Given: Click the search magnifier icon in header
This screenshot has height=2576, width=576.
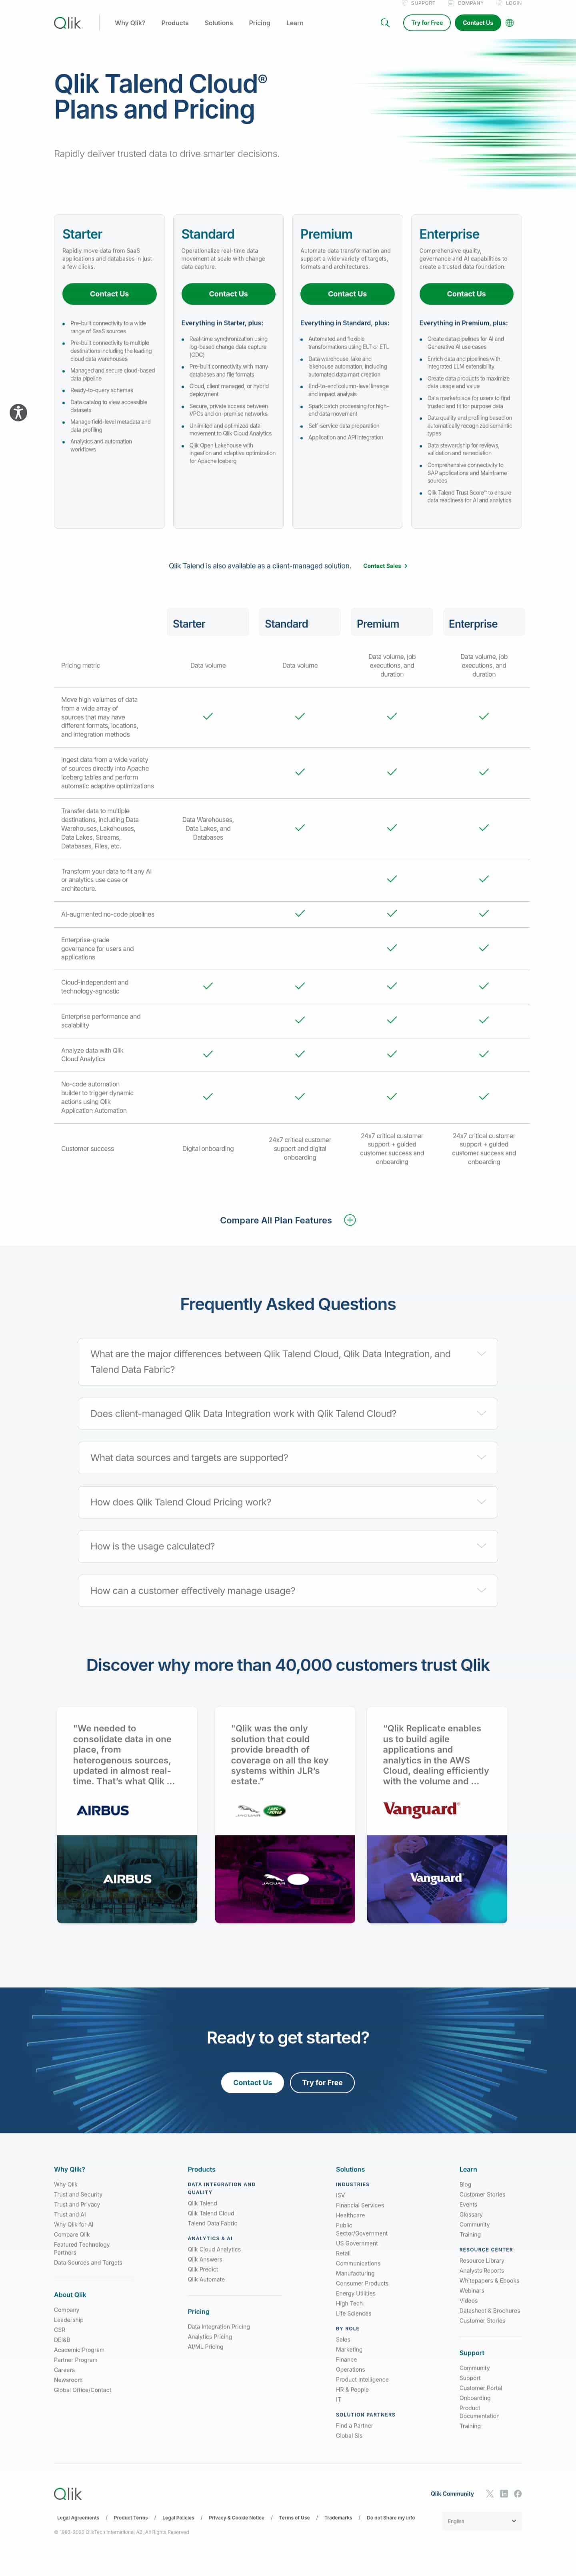Looking at the screenshot, I should click(384, 23).
